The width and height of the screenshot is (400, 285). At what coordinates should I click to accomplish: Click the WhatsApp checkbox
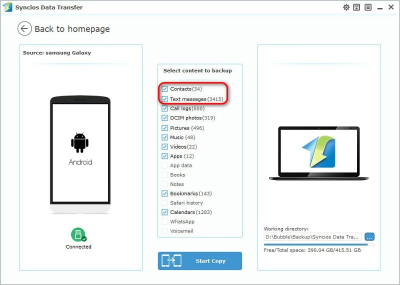tap(165, 221)
